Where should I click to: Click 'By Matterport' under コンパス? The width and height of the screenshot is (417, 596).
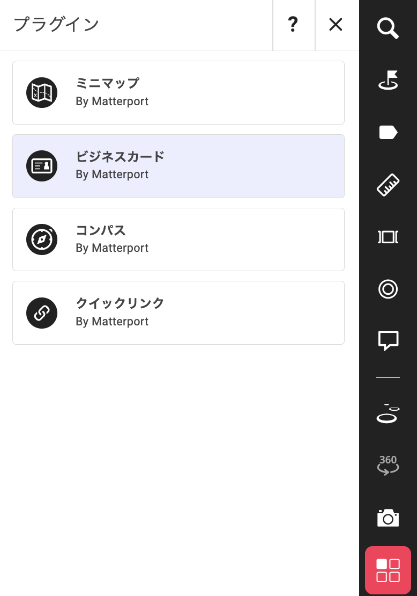point(112,248)
